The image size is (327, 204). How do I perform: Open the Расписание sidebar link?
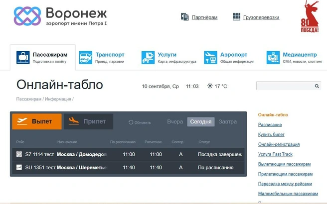click(x=270, y=125)
